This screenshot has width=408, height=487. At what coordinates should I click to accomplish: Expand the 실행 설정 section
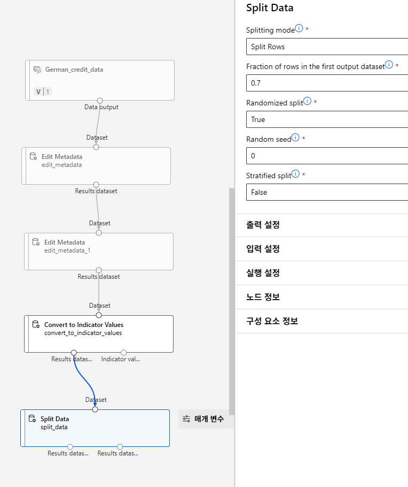coord(322,273)
